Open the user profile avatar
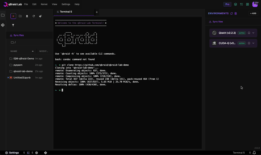 pos(255,4)
